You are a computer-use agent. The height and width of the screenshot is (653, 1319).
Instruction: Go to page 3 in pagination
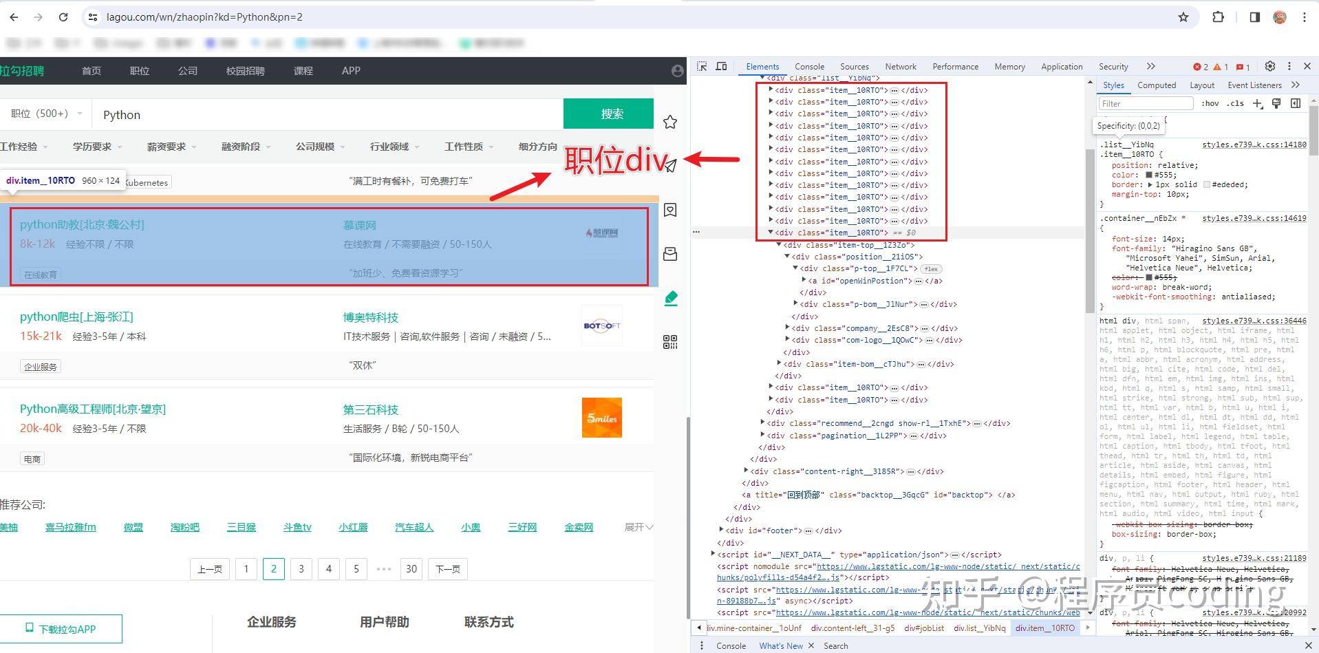[301, 568]
